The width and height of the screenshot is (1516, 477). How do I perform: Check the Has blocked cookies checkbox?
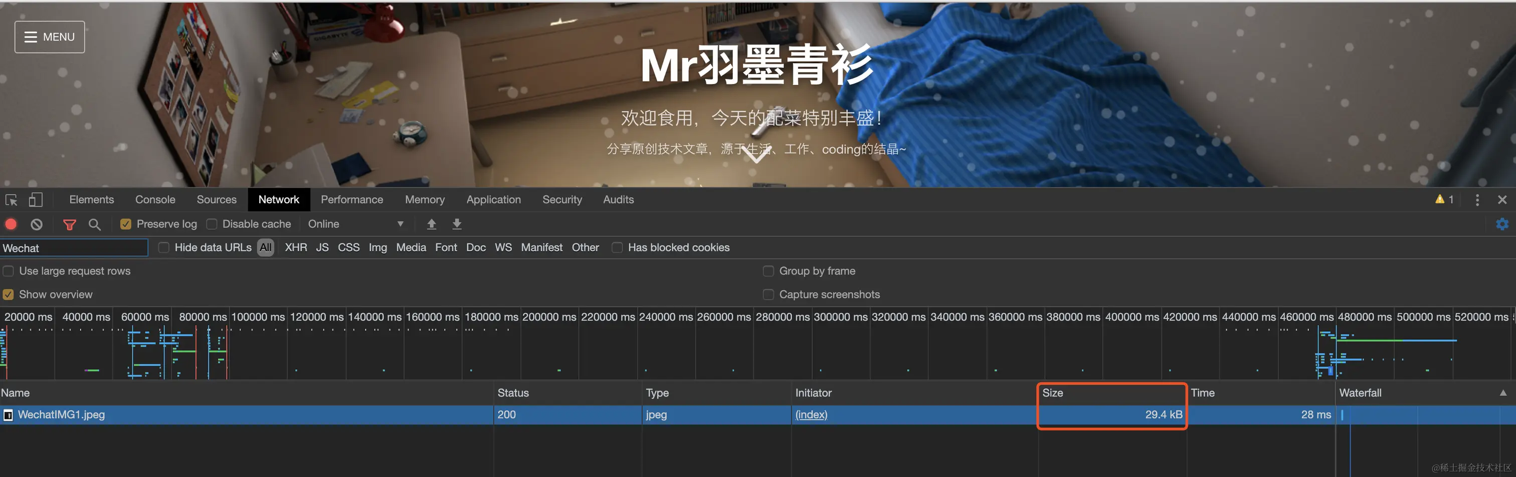coord(617,248)
